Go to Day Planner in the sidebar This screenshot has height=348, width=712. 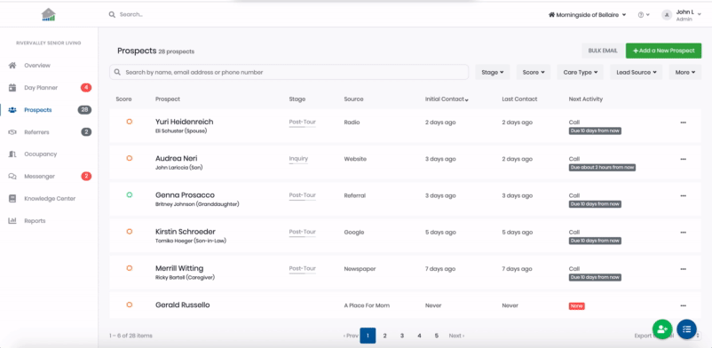coord(41,88)
